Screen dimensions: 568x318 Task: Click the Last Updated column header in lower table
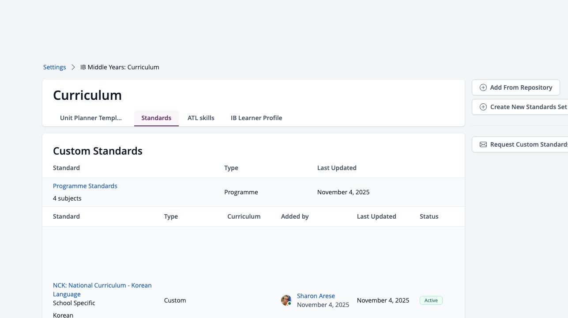[376, 216]
